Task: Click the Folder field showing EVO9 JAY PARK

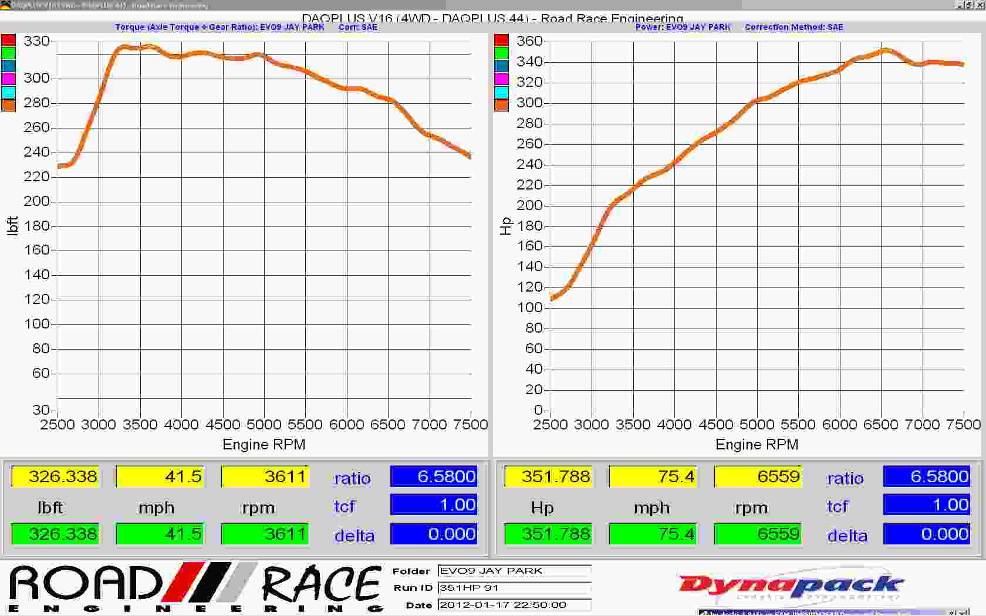Action: point(514,571)
